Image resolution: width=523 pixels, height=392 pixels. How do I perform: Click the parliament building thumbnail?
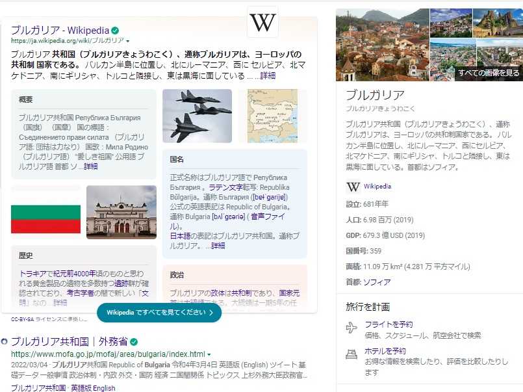tap(121, 212)
